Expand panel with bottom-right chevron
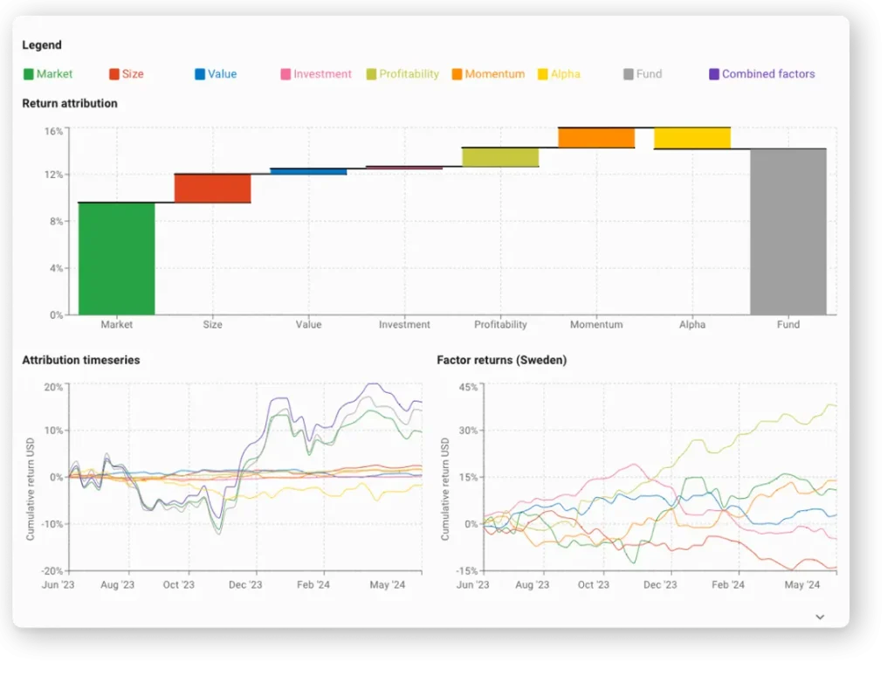Viewport: 894px width, 676px height. (820, 617)
